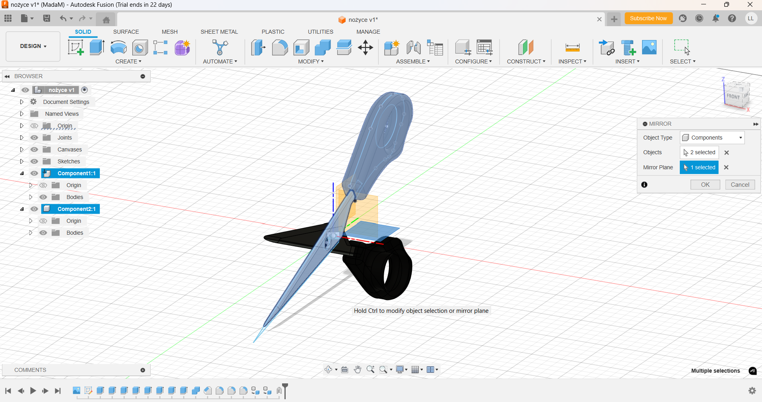Screen dimensions: 762x402
Task: Open the Data Panel grid icon
Action: pyautogui.click(x=8, y=18)
